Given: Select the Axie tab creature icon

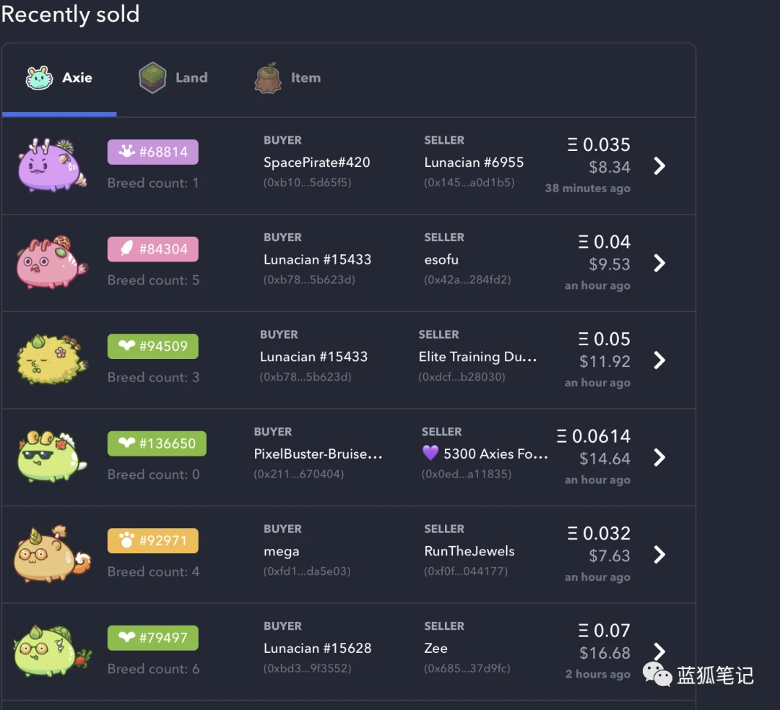Looking at the screenshot, I should (x=39, y=77).
